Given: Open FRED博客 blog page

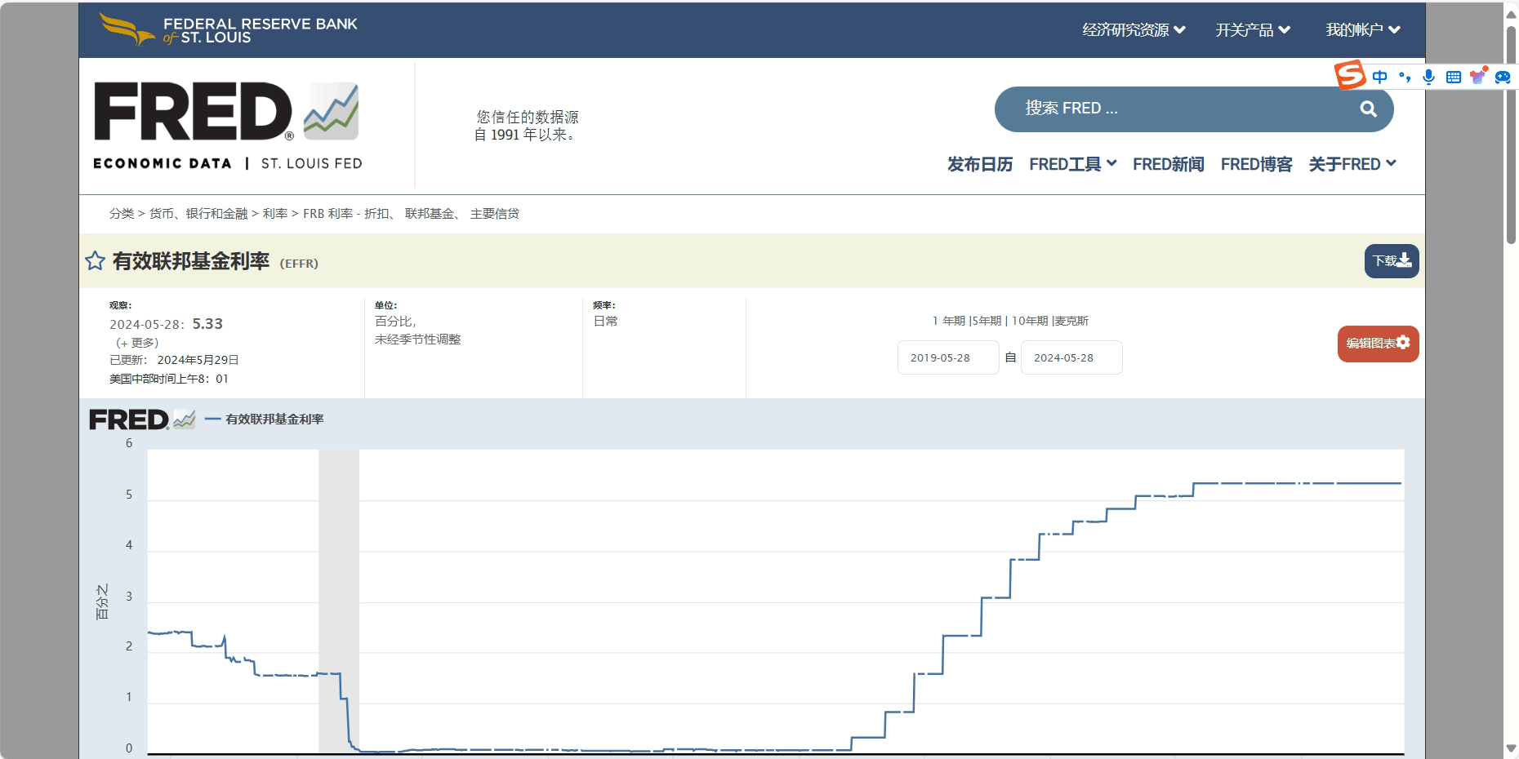Looking at the screenshot, I should point(1257,164).
